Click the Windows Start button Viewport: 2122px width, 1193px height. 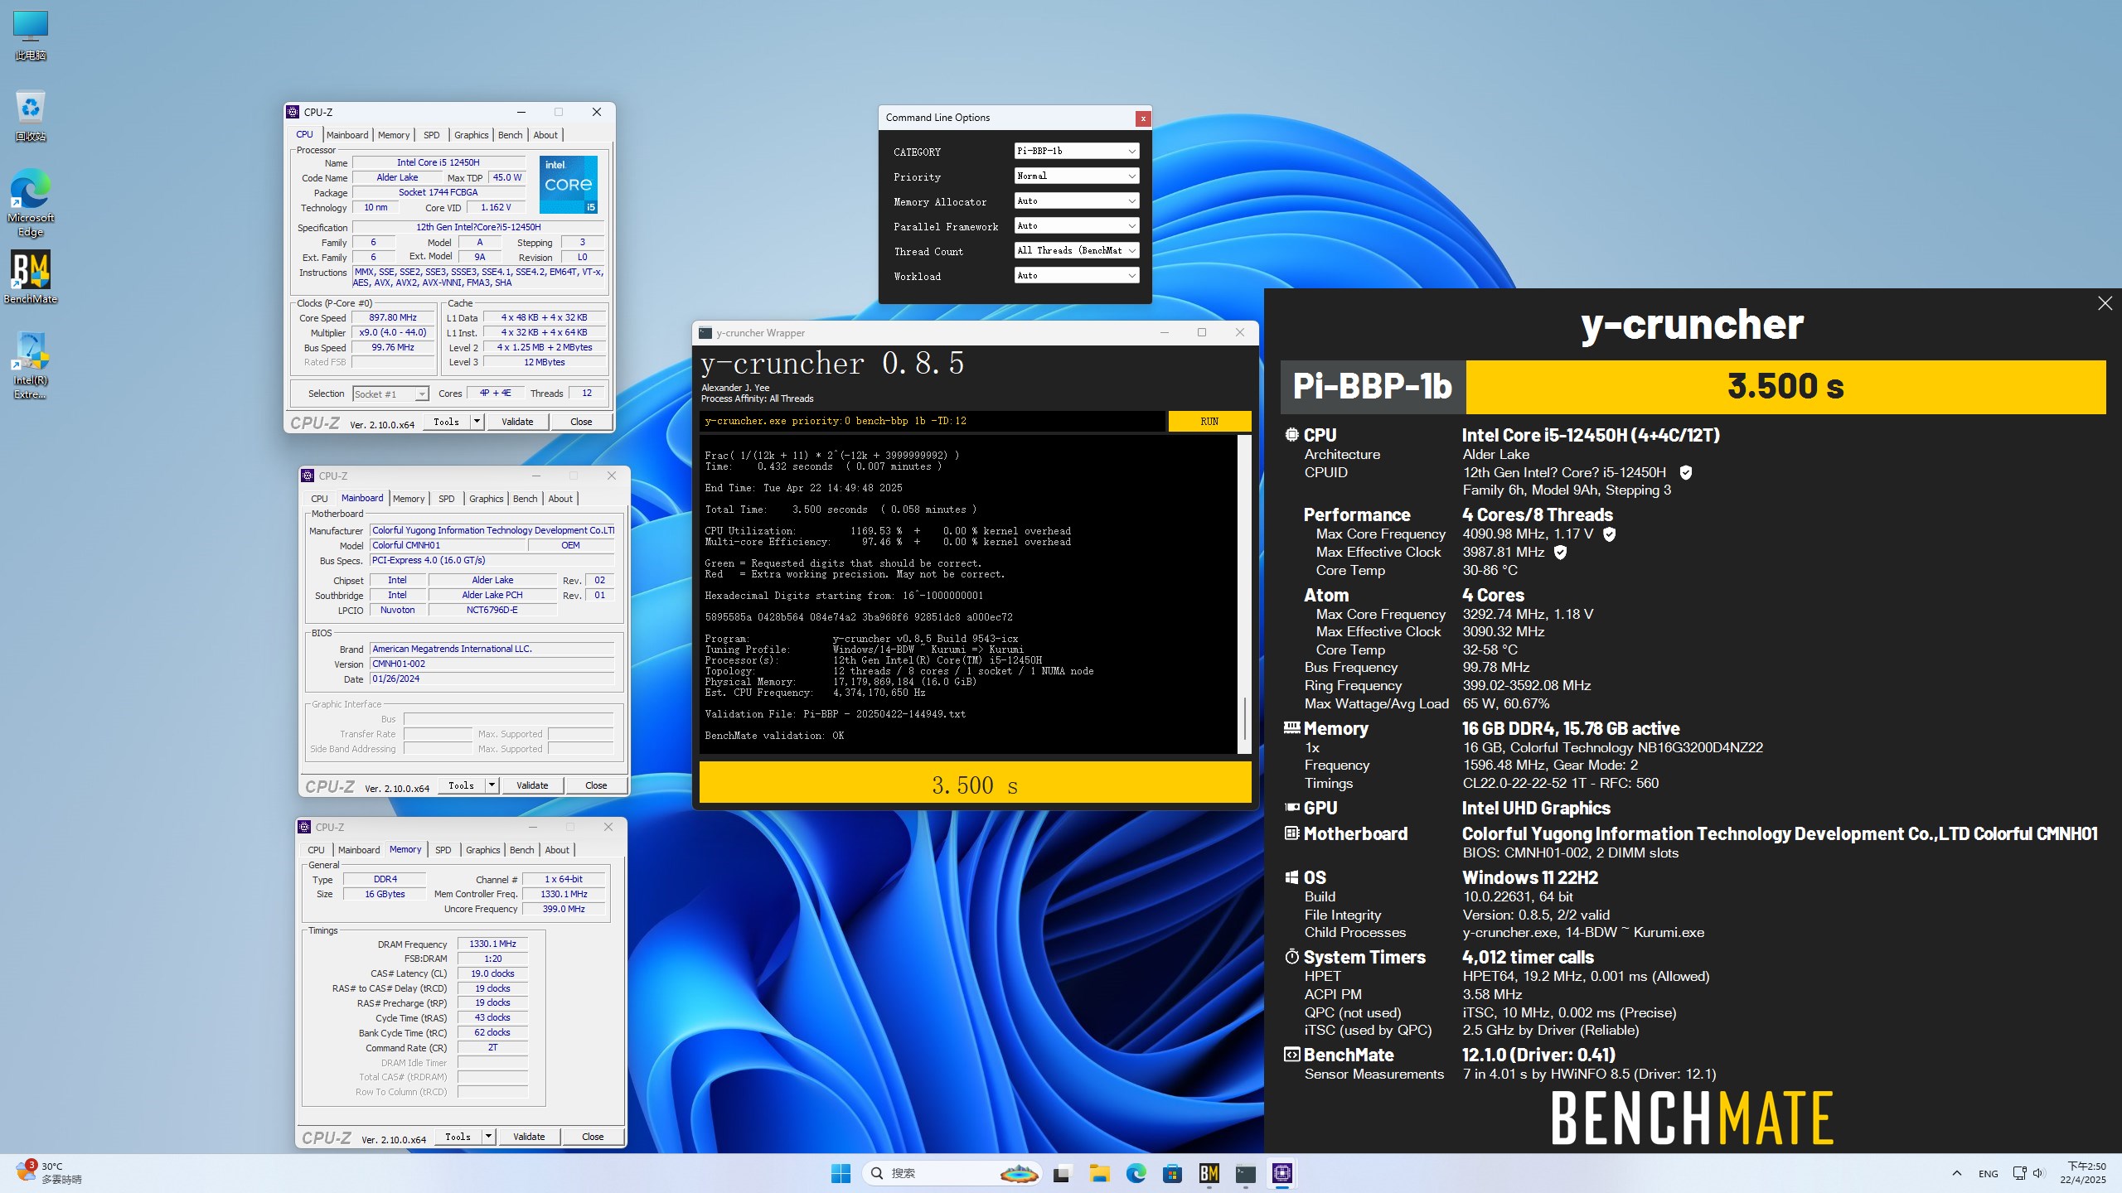pos(841,1173)
